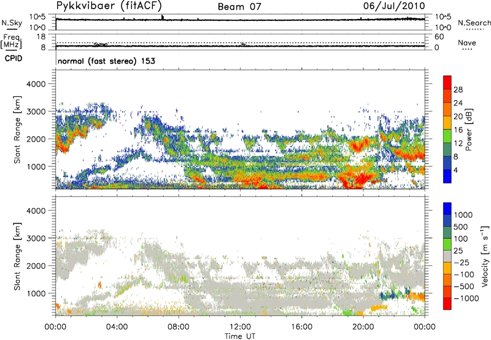Pick the light green 25–100 velocity segment

pyautogui.click(x=447, y=244)
